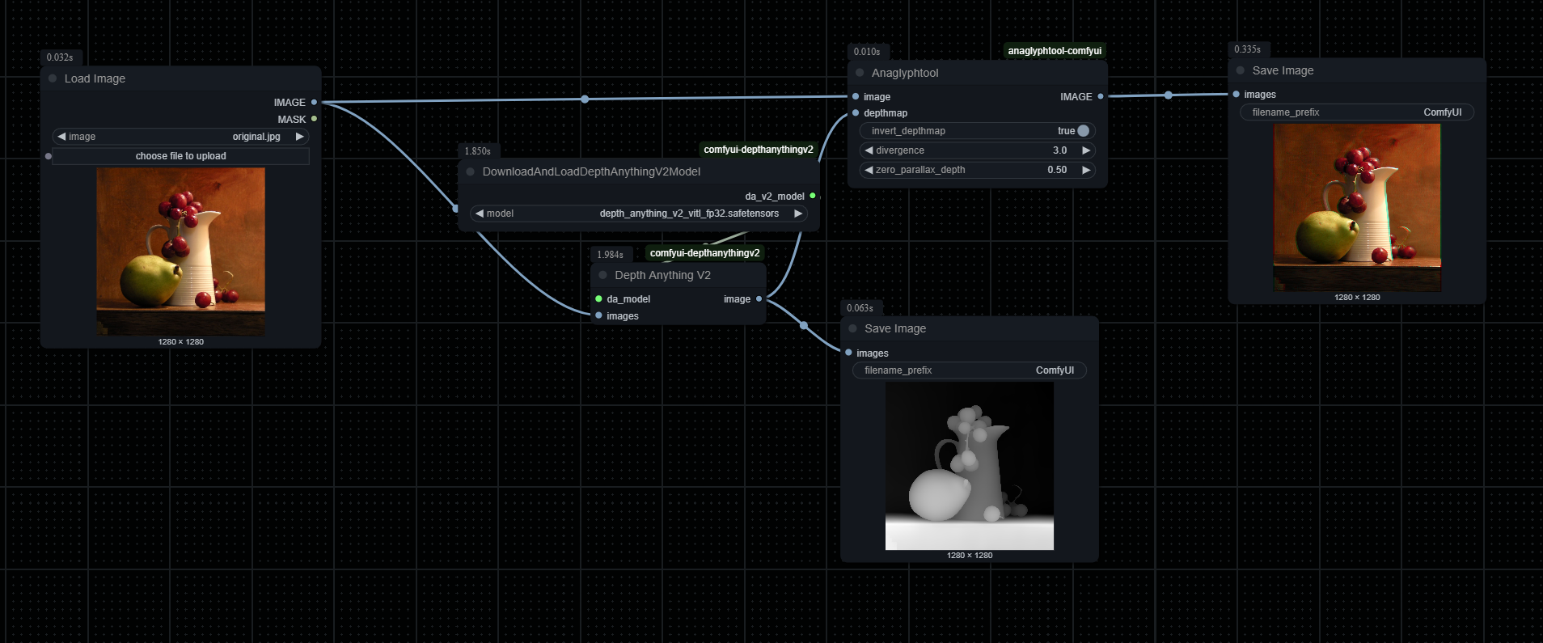The image size is (1543, 643).
Task: Switch to previous model with left arrow
Action: tap(480, 214)
